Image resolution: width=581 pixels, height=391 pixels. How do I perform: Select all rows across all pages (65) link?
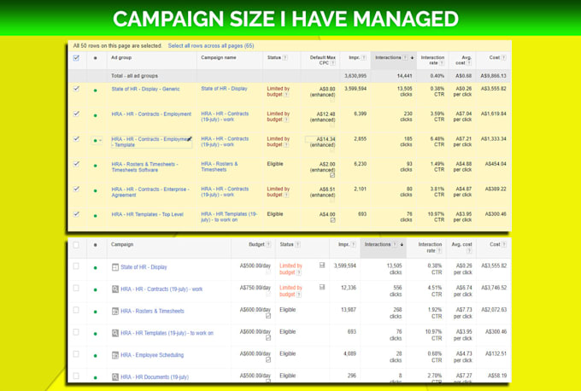point(211,46)
